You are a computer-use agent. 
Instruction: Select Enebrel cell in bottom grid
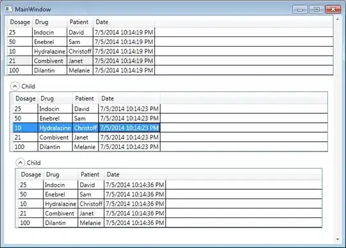click(61, 194)
